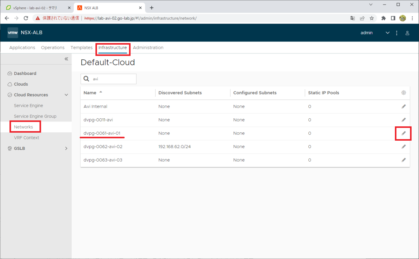Expand the GSLB menu

pyautogui.click(x=66, y=148)
